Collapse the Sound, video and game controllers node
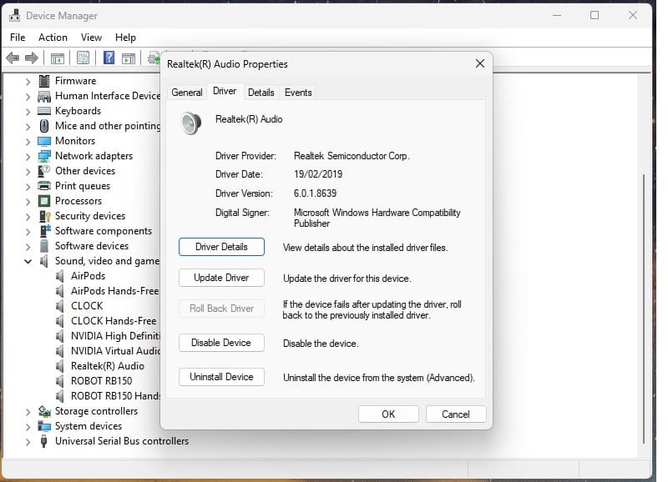 coord(28,261)
